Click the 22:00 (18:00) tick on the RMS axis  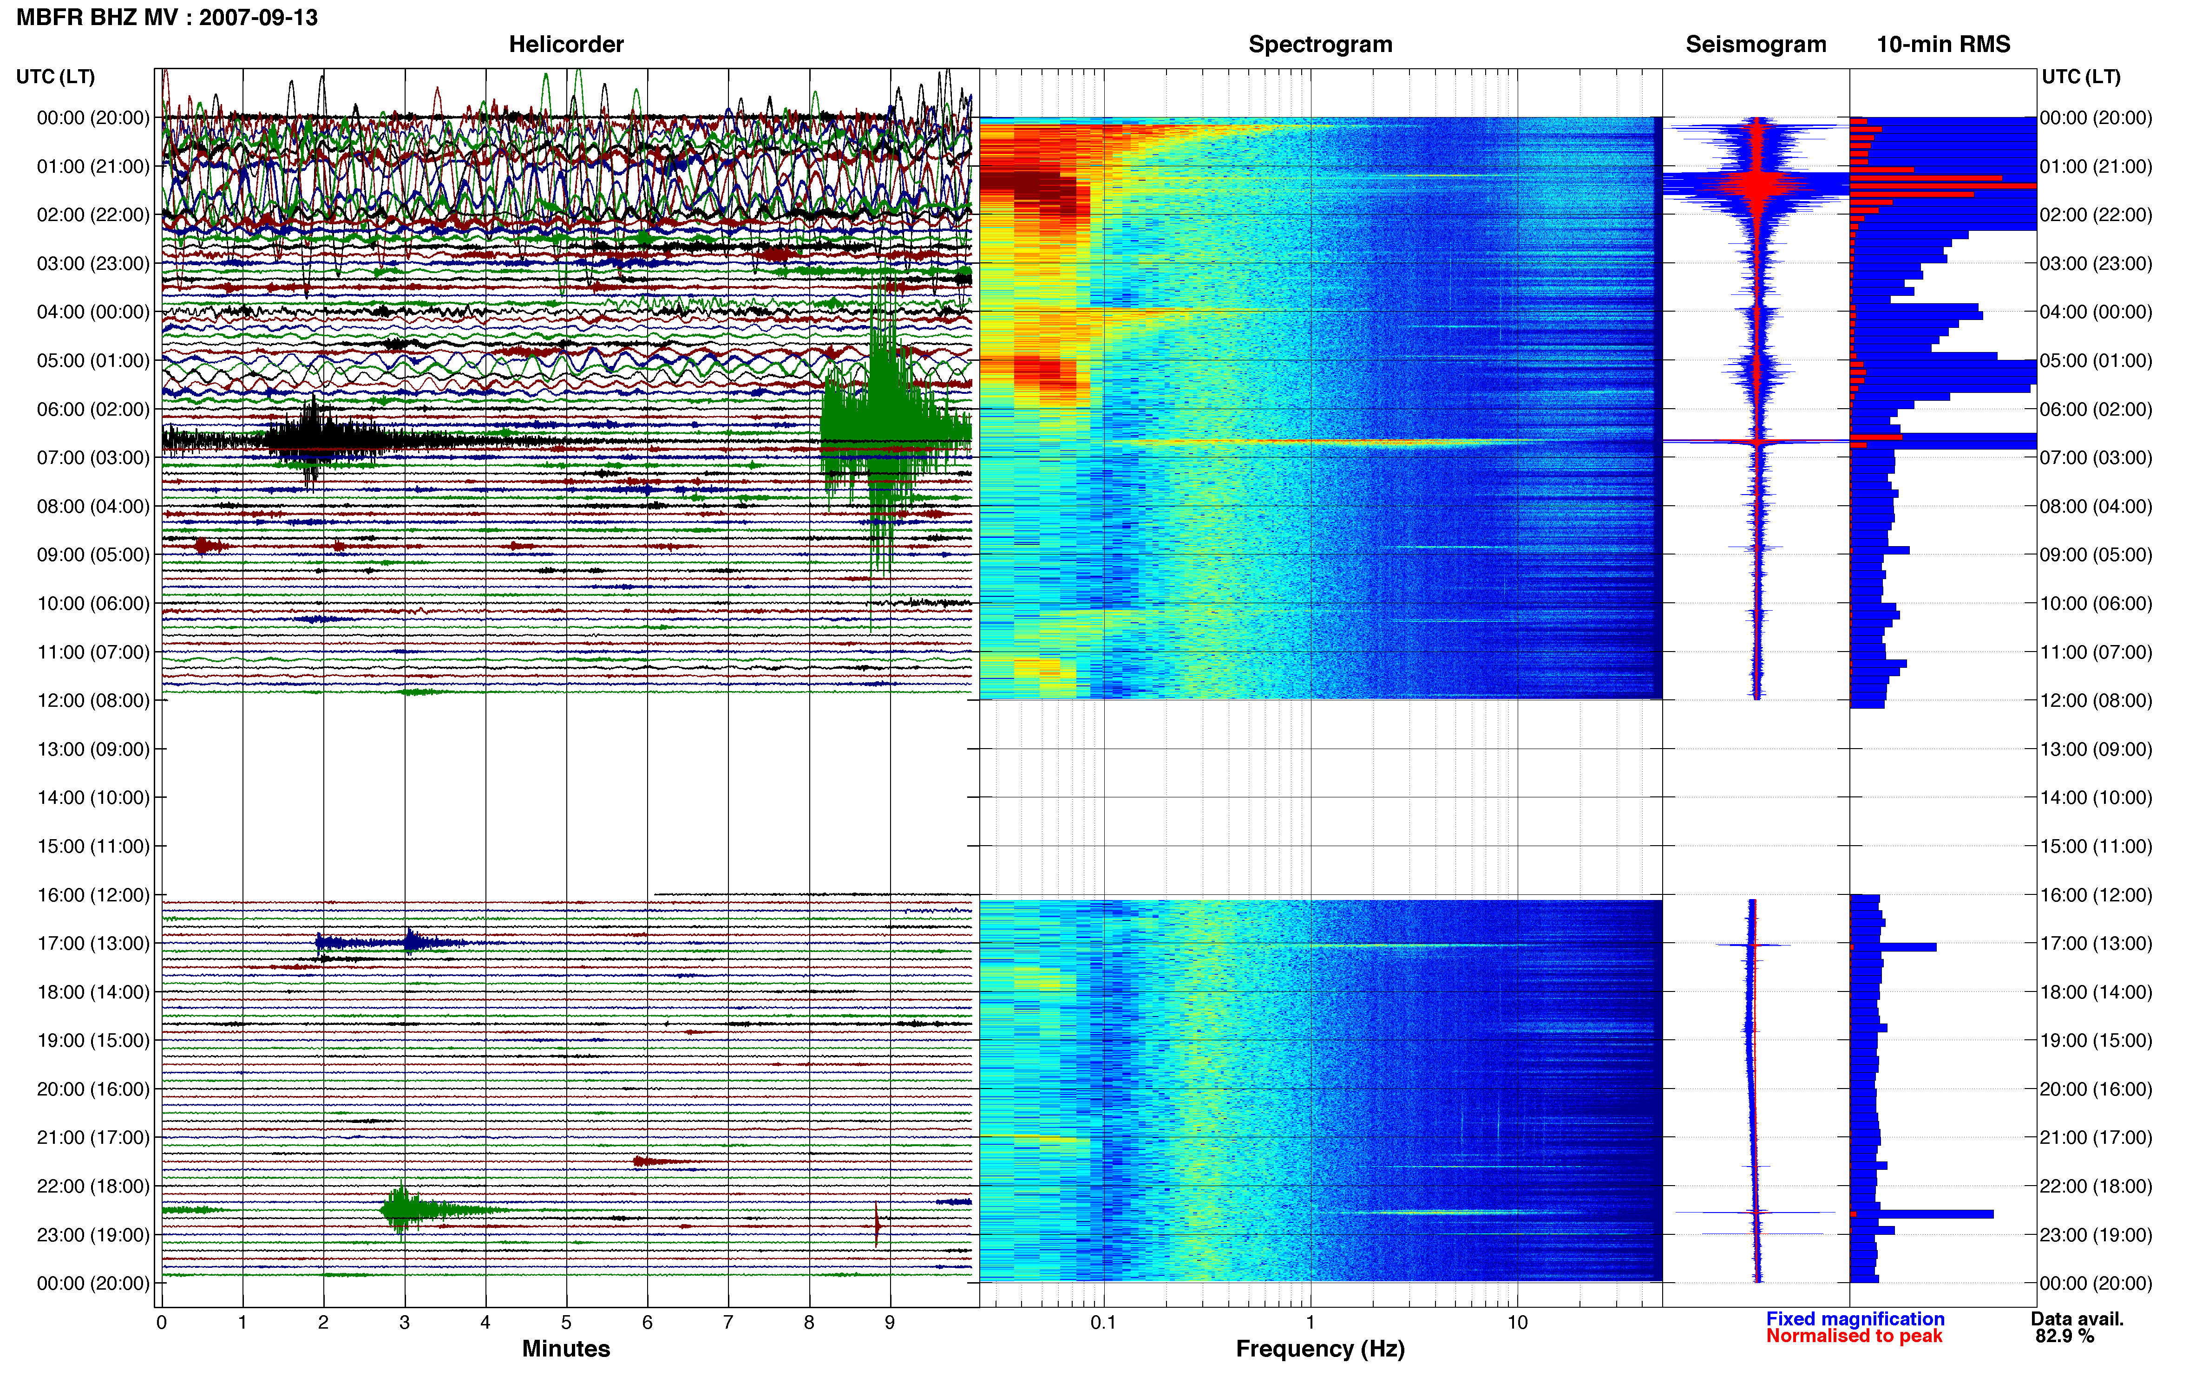(x=2097, y=1186)
